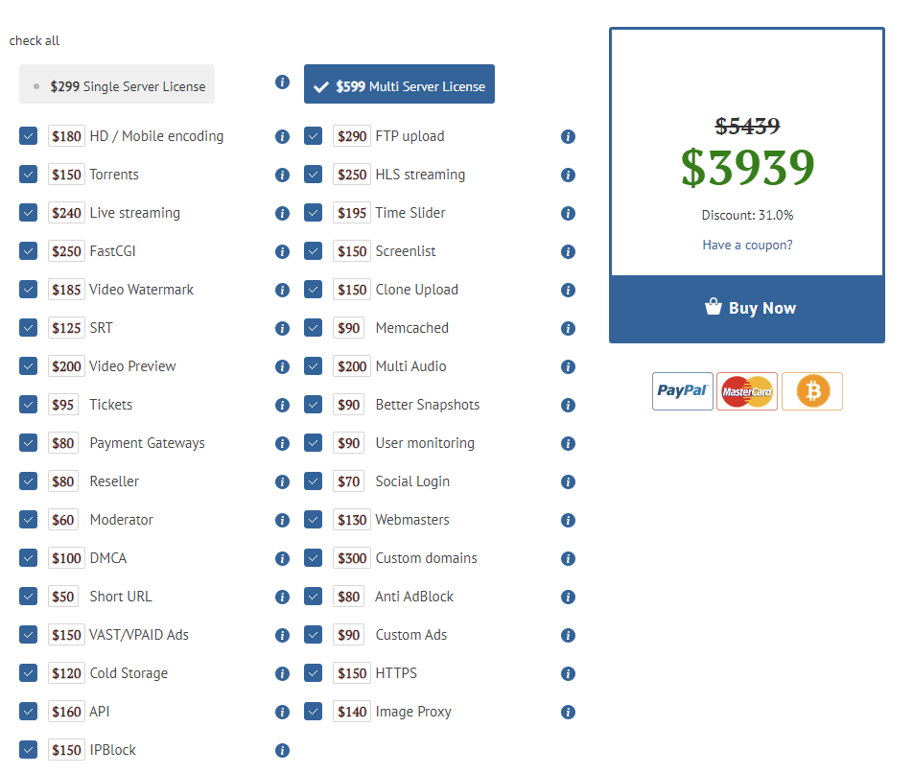The image size is (913, 774).
Task: Click the "check all" link
Action: 35,40
